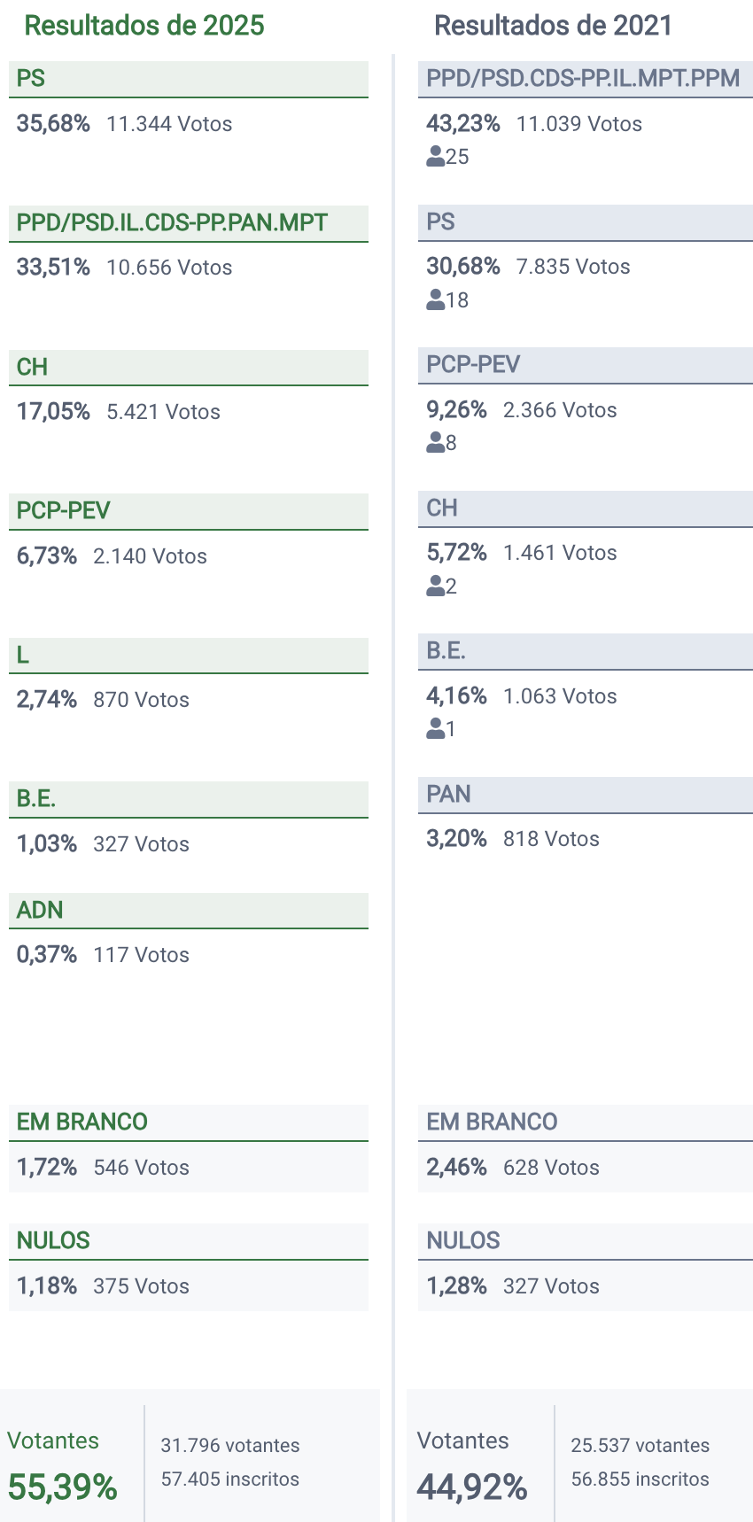Select PPD/PSD.CDS-PP.IL.MPT.PPM header in 2021

[583, 79]
